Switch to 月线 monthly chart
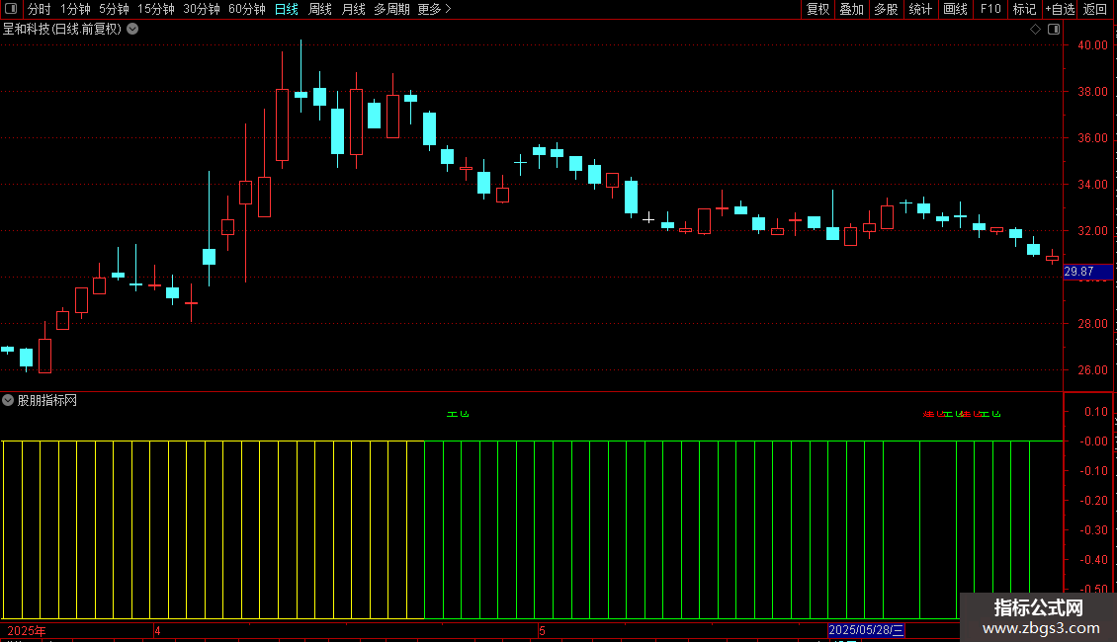This screenshot has width=1117, height=642. [353, 9]
